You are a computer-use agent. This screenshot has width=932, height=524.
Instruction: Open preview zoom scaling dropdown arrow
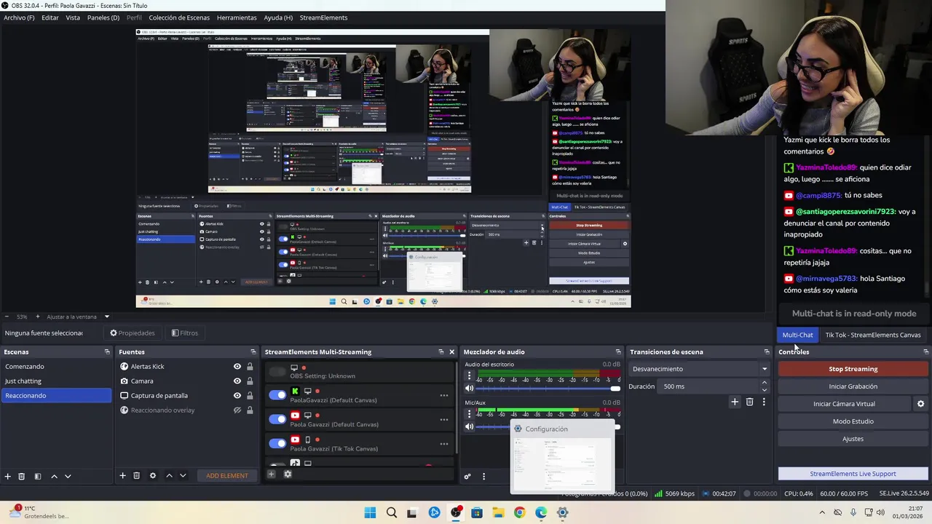pos(106,317)
